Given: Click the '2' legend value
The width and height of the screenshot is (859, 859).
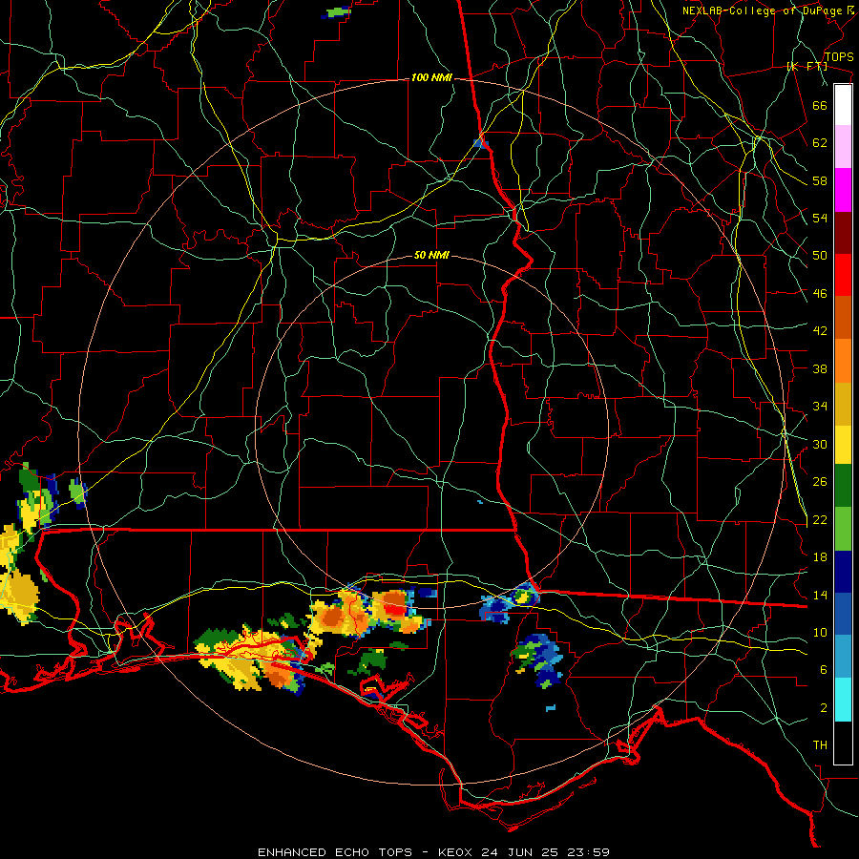Looking at the screenshot, I should [824, 708].
